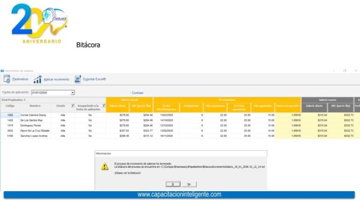Click the www.capacitacioninteligente.com banner link
Viewport: 360px width, 202px height.
pyautogui.click(x=180, y=195)
